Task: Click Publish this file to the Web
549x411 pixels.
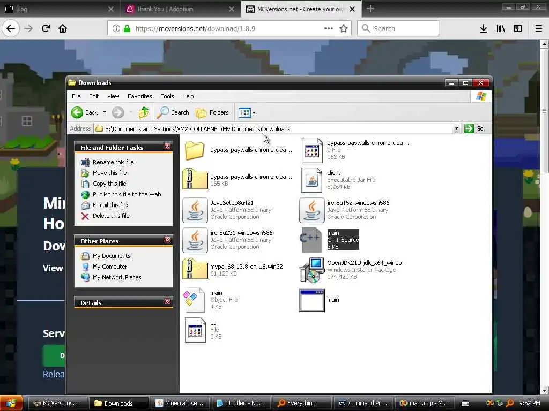Action: coord(127,194)
